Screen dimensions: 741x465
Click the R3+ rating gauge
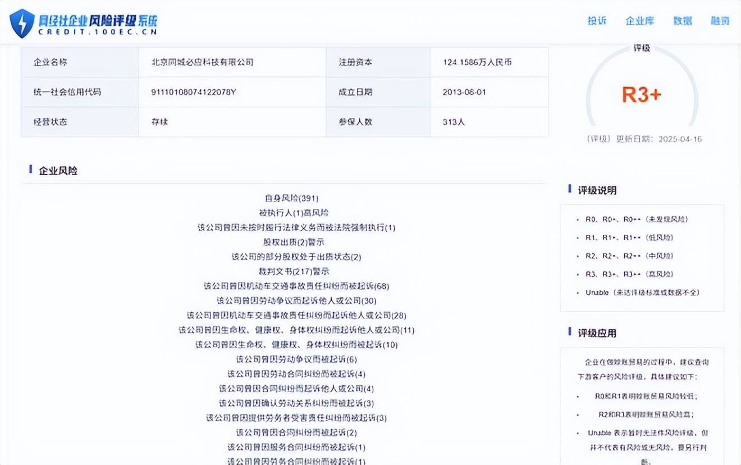click(642, 88)
